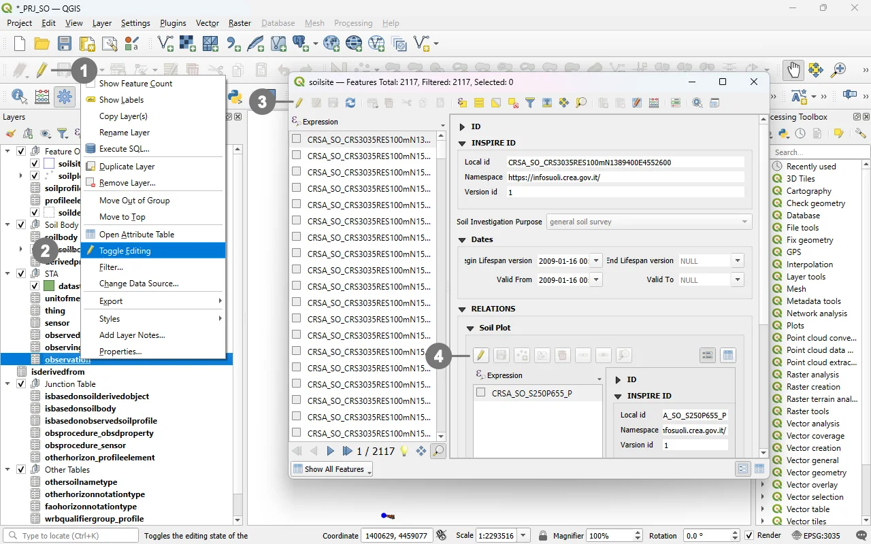
Task: Open the Soil Investigation Purpose dropdown
Action: click(x=648, y=222)
